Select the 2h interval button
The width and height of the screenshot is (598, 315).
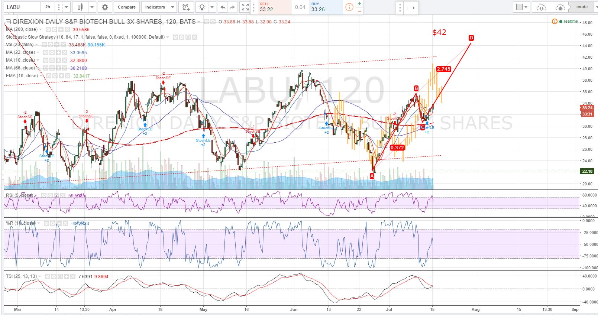[48, 7]
